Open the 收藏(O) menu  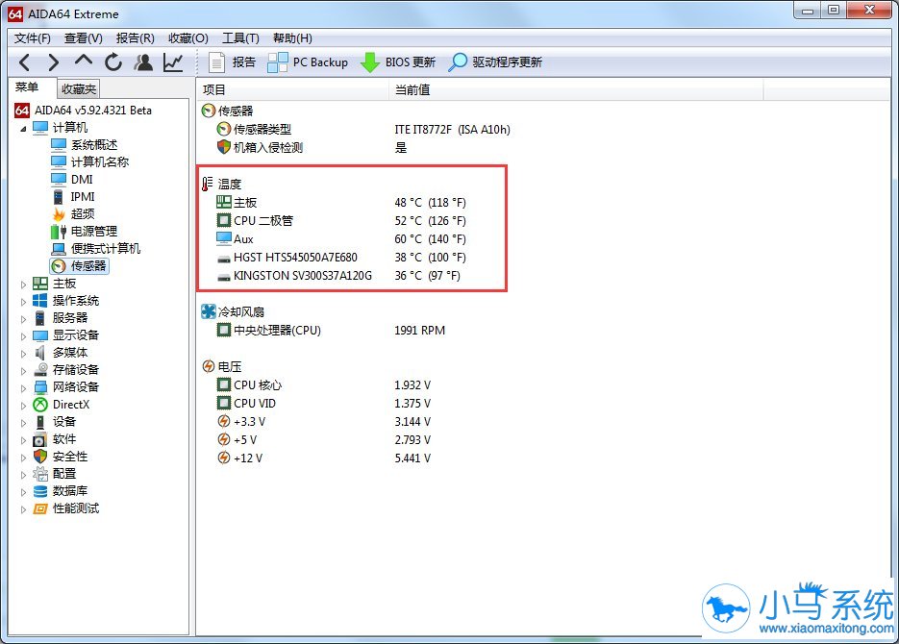(188, 38)
